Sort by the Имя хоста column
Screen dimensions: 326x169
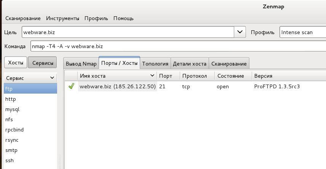point(117,76)
